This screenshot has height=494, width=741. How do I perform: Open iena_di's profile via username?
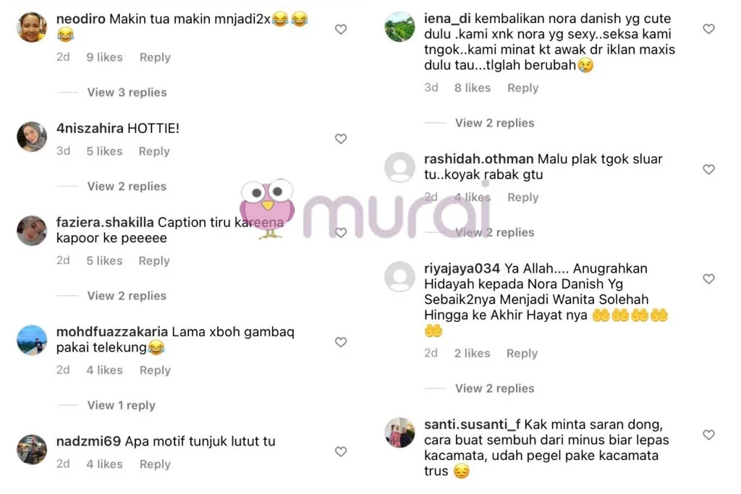(447, 19)
